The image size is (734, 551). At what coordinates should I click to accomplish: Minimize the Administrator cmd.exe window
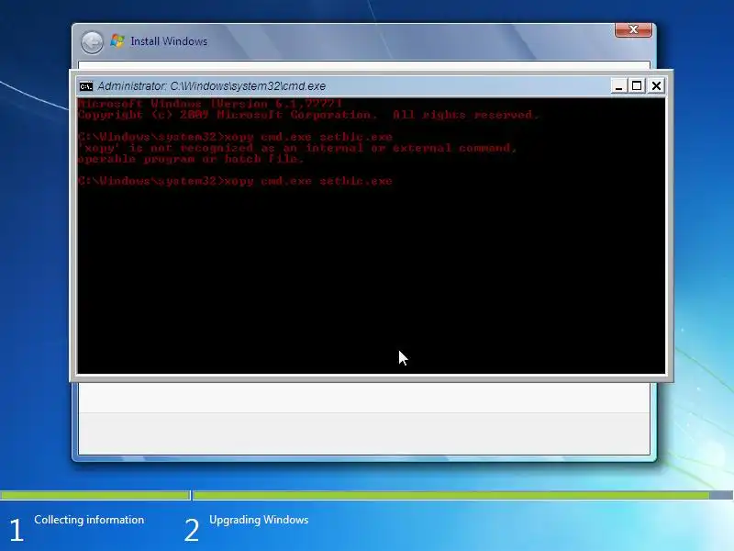[x=618, y=85]
